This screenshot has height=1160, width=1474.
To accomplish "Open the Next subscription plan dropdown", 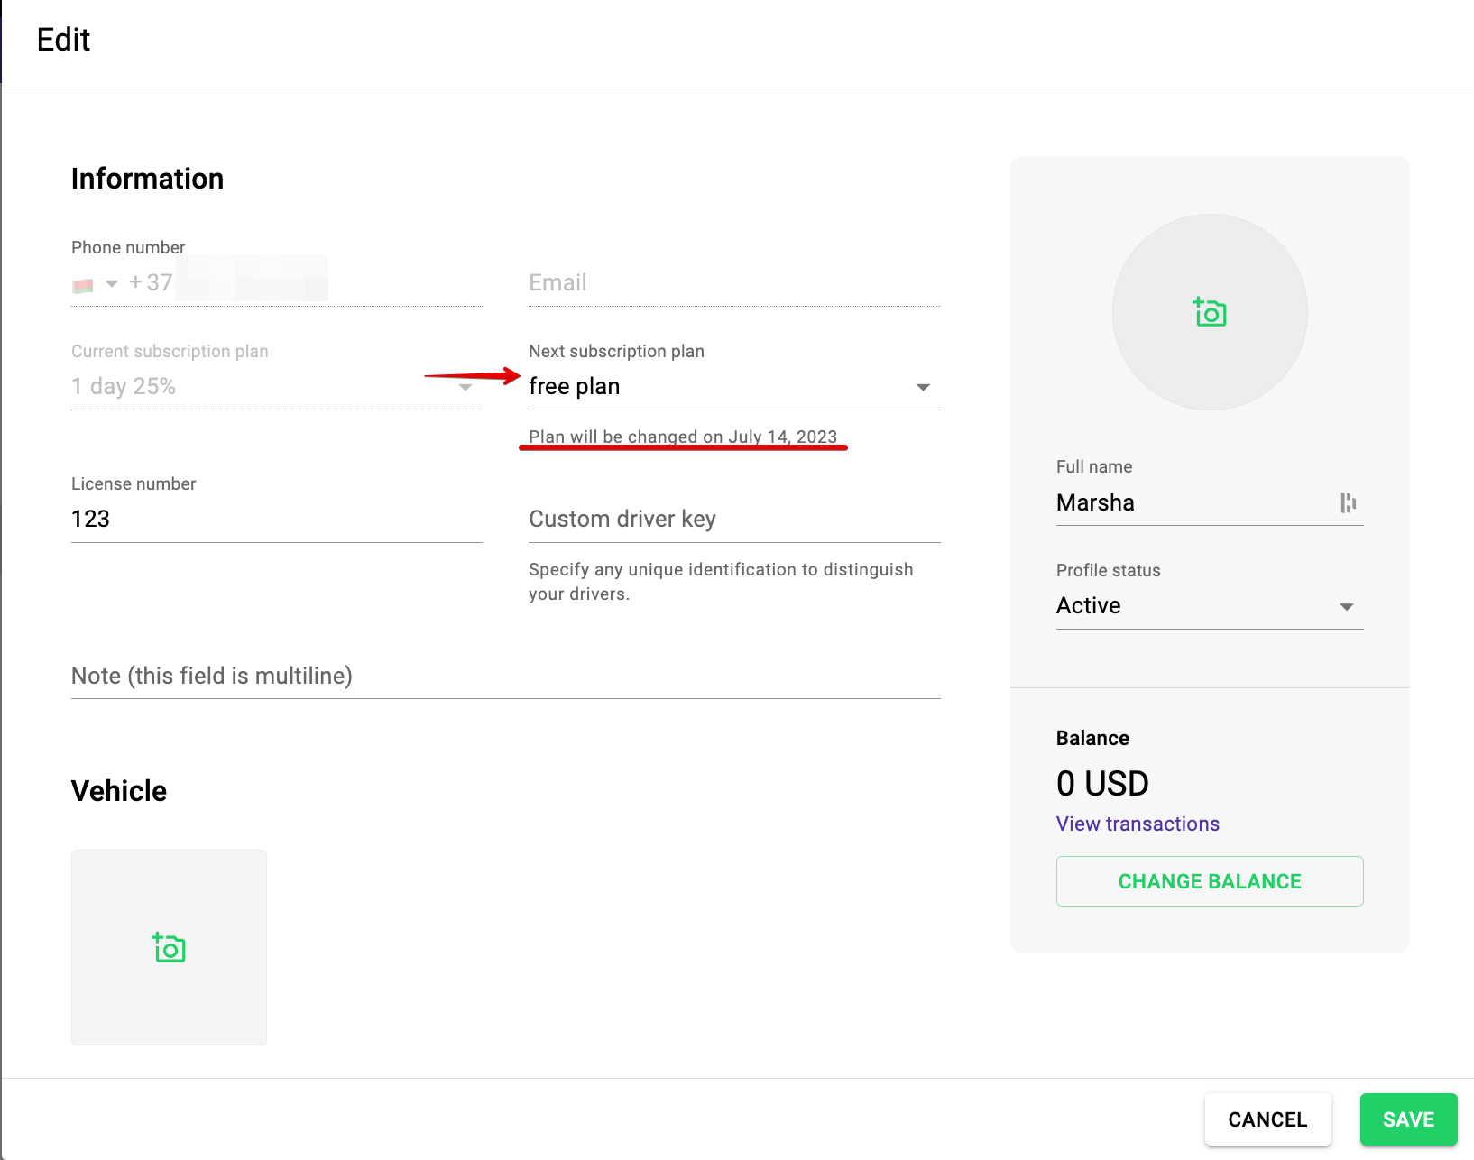I will coord(922,388).
